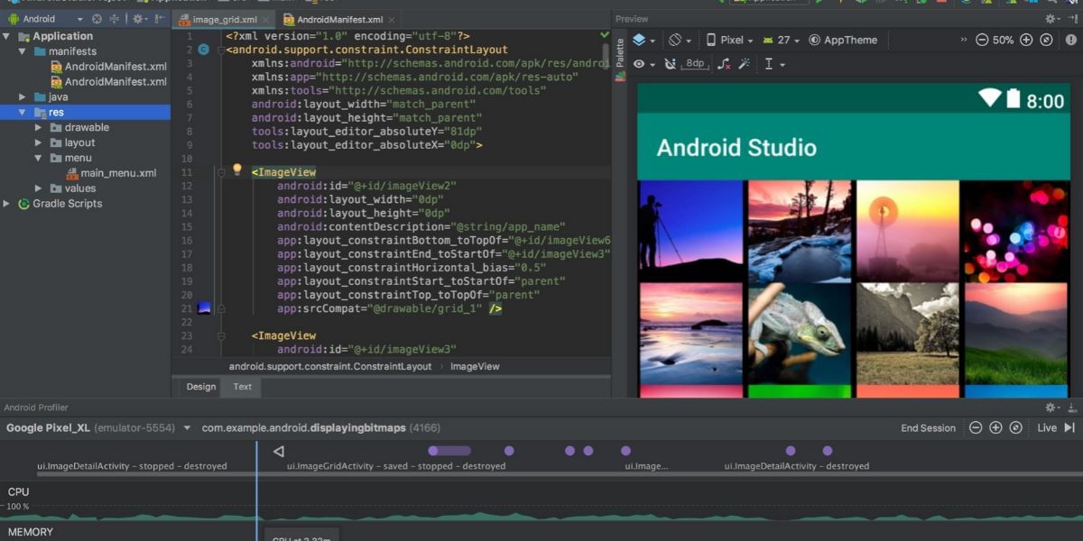The height and width of the screenshot is (541, 1083).
Task: Expand the java folder
Action: pos(23,96)
